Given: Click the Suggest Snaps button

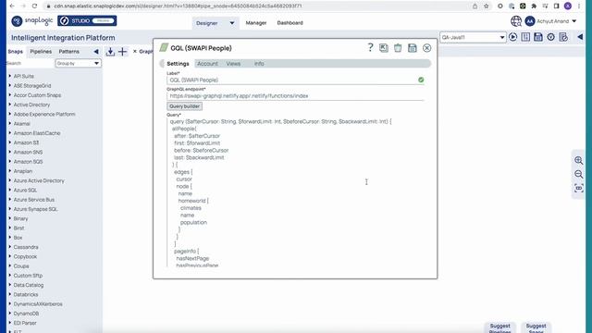Looking at the screenshot, I should pyautogui.click(x=536, y=327).
